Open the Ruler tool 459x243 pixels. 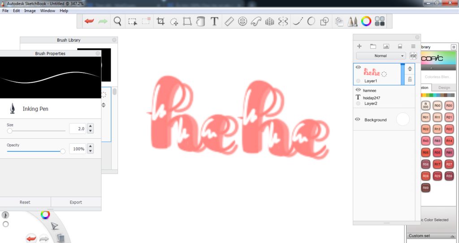[229, 21]
